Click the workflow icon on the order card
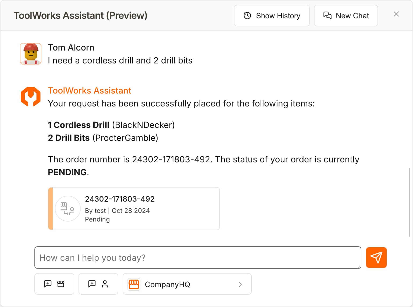The width and height of the screenshot is (413, 307). click(67, 209)
